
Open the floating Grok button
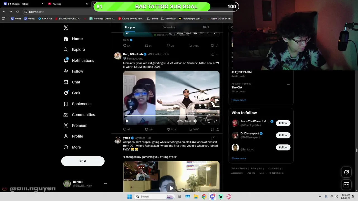(x=346, y=172)
